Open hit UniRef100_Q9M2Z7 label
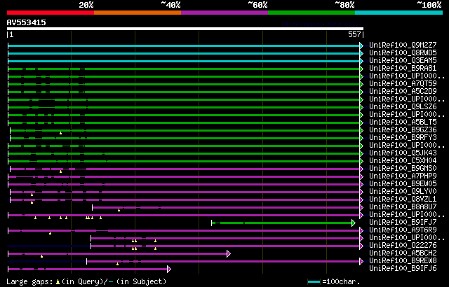 [403, 45]
